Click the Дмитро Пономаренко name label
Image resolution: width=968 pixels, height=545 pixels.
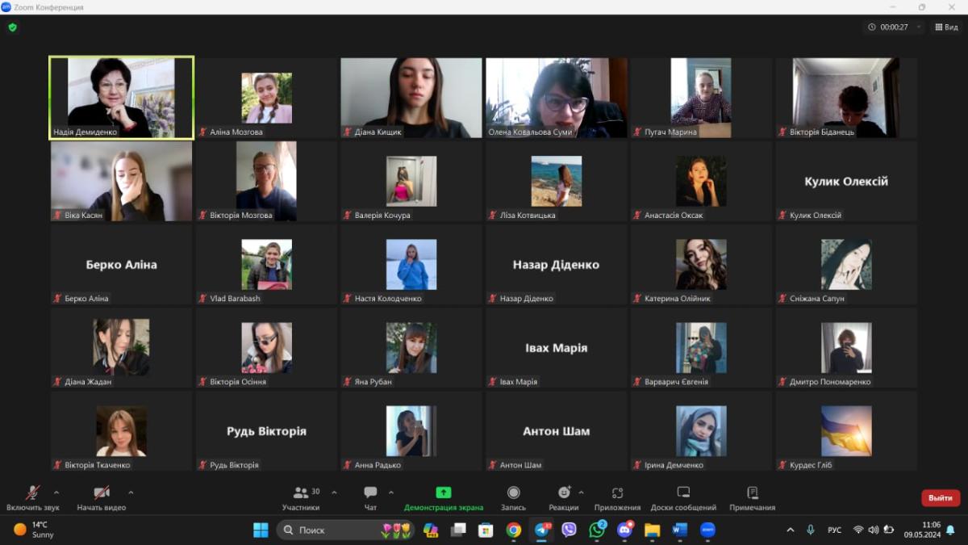830,382
